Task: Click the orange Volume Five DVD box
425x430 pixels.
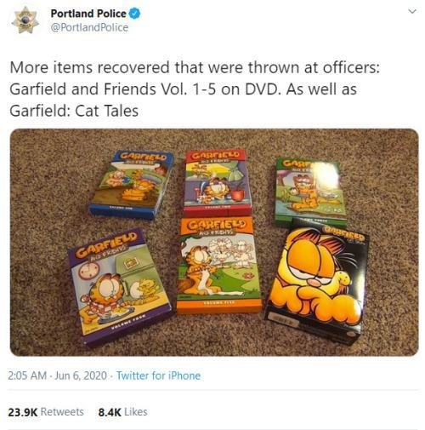Action: point(218,266)
